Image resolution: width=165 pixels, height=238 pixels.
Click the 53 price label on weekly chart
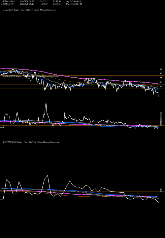[x=161, y=113]
